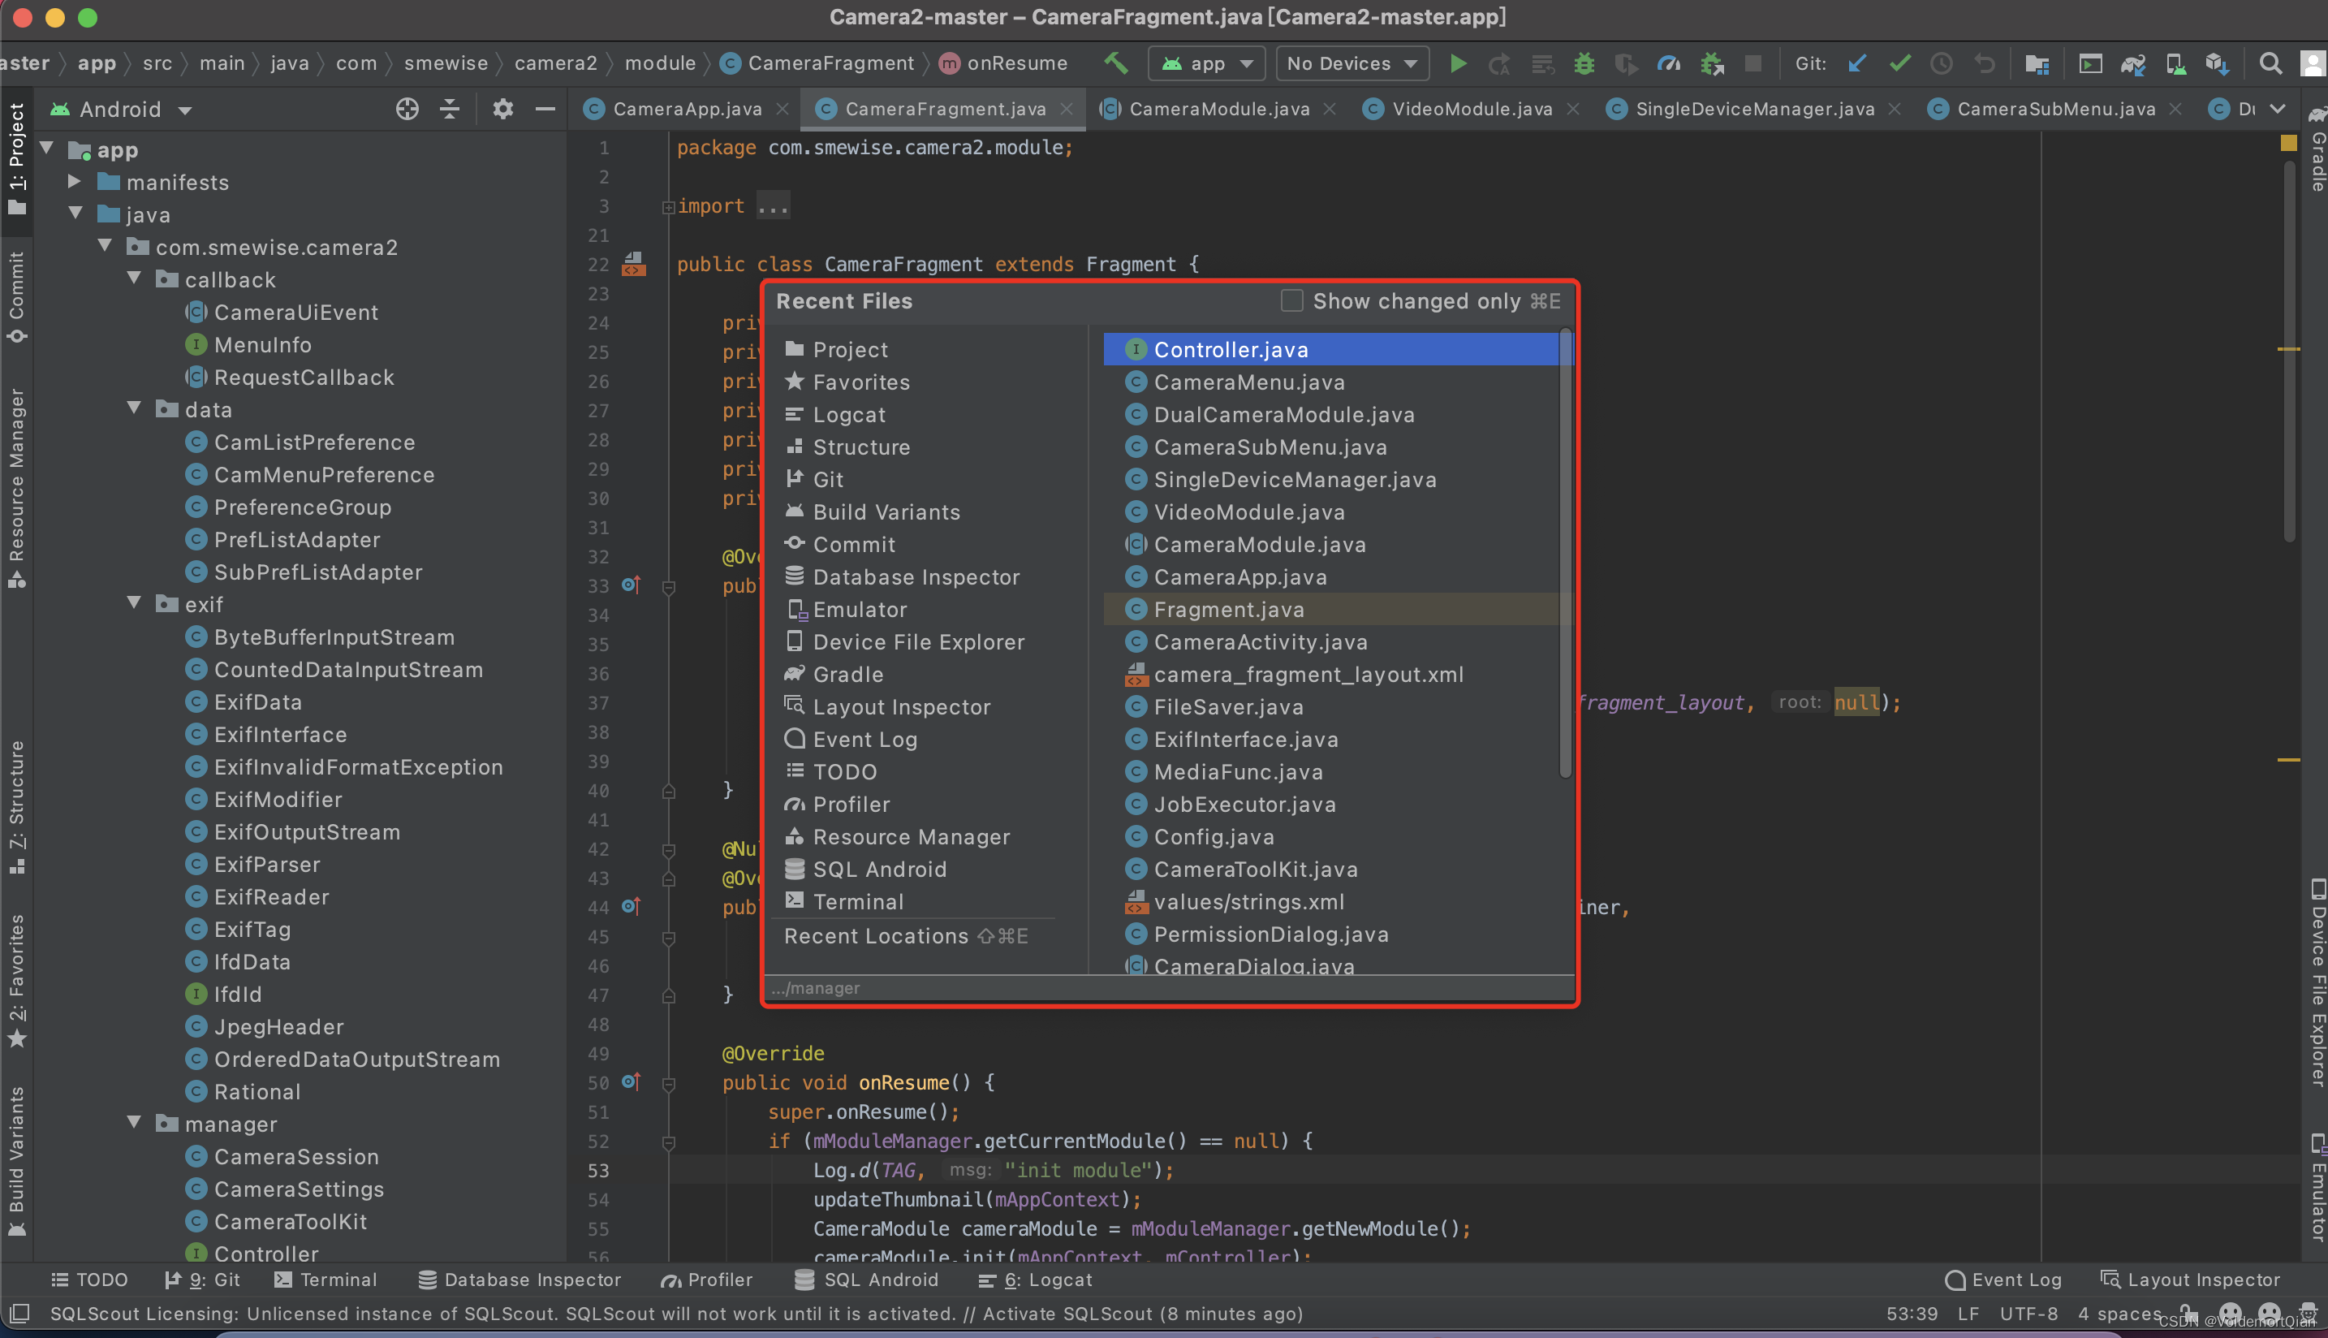This screenshot has width=2328, height=1338.
Task: Toggle the Favorites side tool window
Action: (16, 982)
